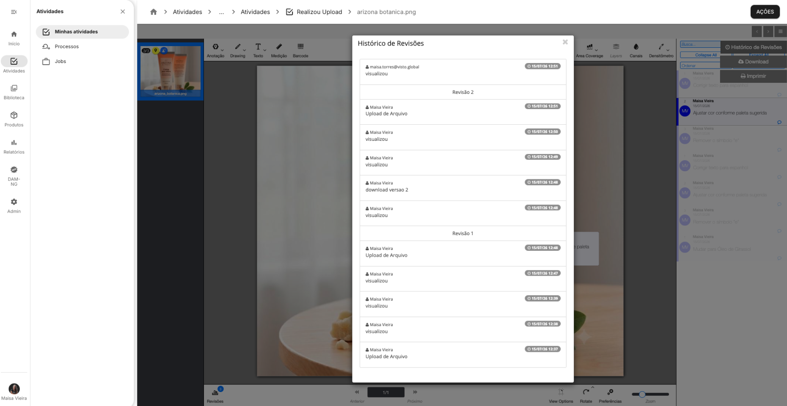Click the maisa.torres@visto.global history entry
Viewport: 787px width, 406px height.
tap(463, 72)
